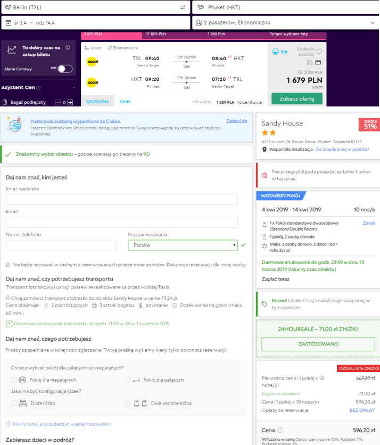Focus the Email input field
Image resolution: width=380 pixels, height=445 pixels.
coord(121,222)
